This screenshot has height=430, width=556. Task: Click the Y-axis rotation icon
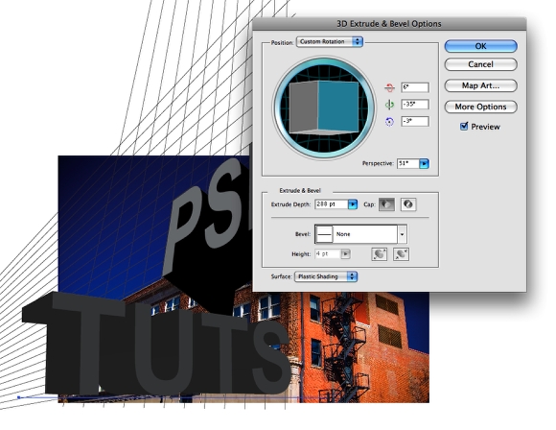tap(389, 105)
